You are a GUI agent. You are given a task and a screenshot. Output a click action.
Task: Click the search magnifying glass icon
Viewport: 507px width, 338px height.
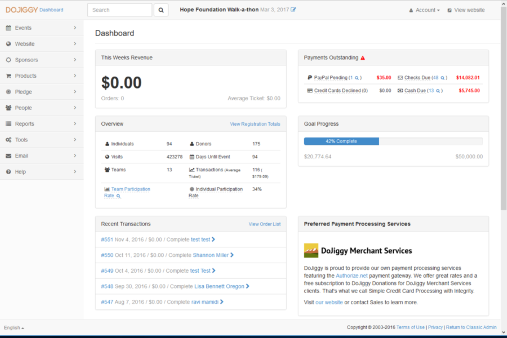coord(161,10)
